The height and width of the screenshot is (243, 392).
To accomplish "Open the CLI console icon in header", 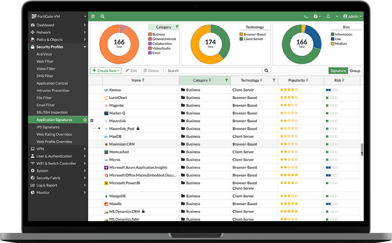I will pyautogui.click(x=306, y=16).
